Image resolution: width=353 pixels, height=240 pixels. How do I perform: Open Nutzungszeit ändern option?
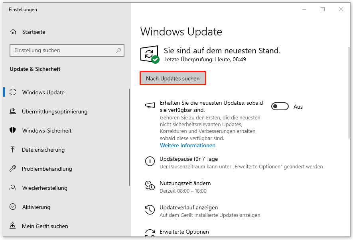185,183
